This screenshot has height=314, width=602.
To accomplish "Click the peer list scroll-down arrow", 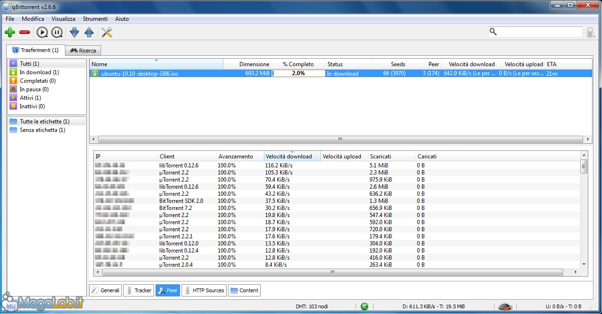I will [x=584, y=264].
